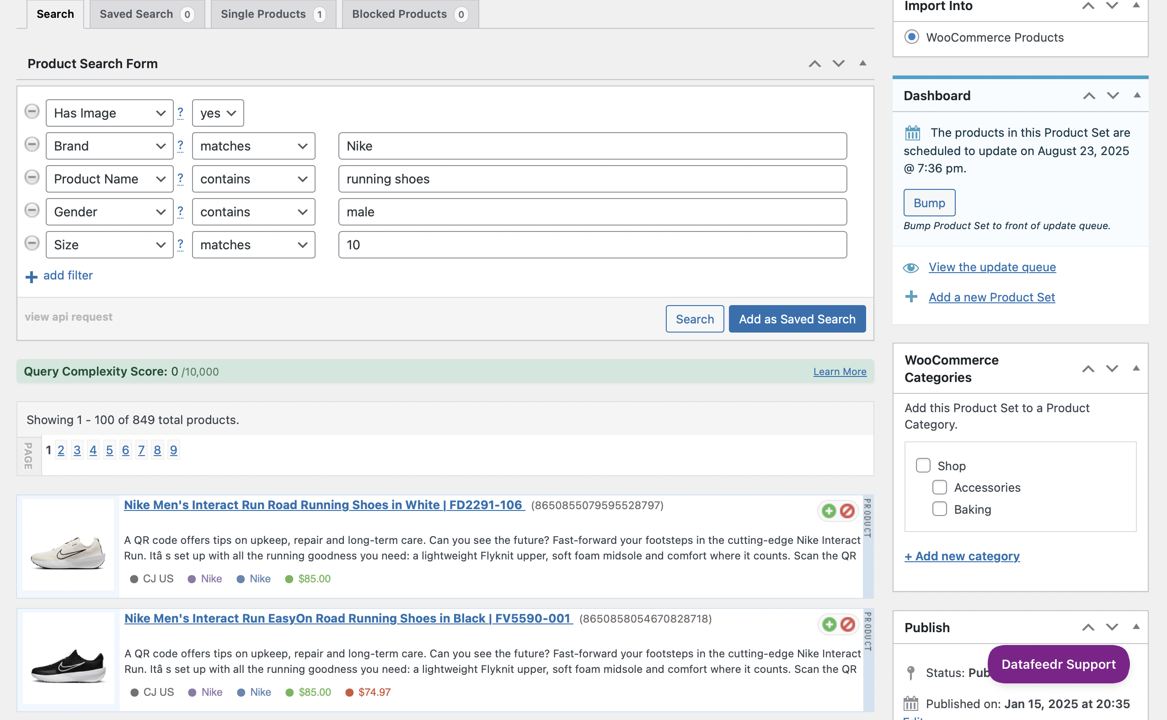This screenshot has width=1167, height=720.
Task: Open the Gender field dropdown
Action: click(x=109, y=211)
